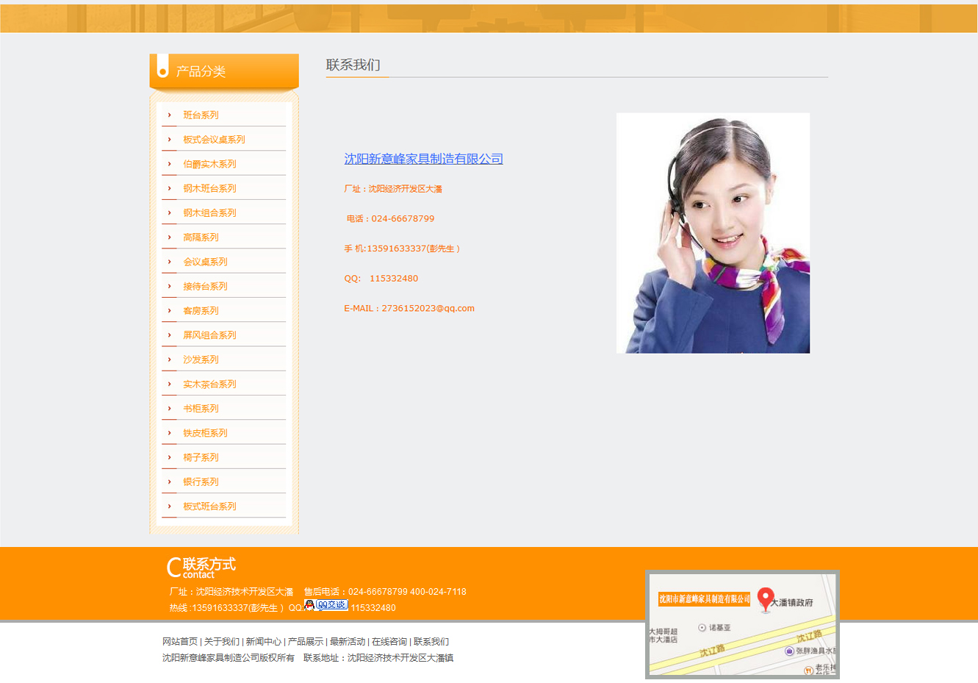Screen dimensions: 978x683
Task: Open the 板式会议桌系列 category
Action: pyautogui.click(x=214, y=140)
